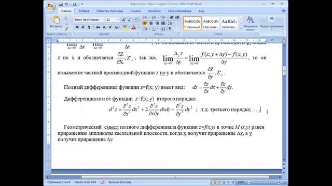Image resolution: width=332 pixels, height=186 pixels.
Task: Open the font name dropdown
Action: pos(104,20)
